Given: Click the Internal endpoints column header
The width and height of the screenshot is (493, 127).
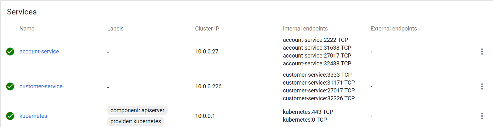Looking at the screenshot, I should [x=305, y=29].
